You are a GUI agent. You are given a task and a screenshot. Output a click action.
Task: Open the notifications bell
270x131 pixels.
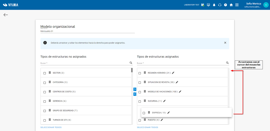click(214, 5)
